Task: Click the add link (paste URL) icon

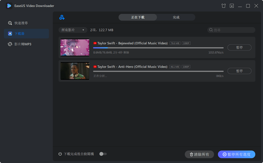Action: [x=62, y=17]
